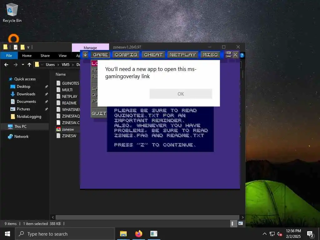Screen dimensions: 320x240
Task: Select the zsnesw application icon
Action: click(58, 129)
